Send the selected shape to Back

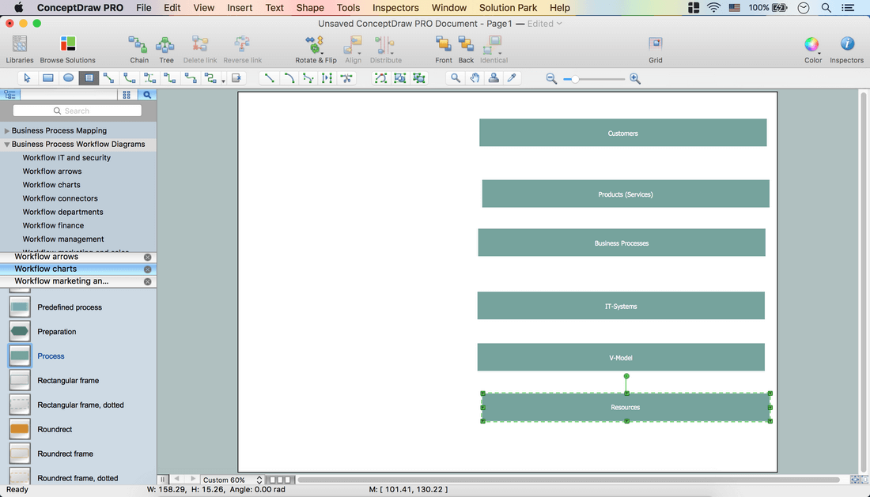point(466,45)
